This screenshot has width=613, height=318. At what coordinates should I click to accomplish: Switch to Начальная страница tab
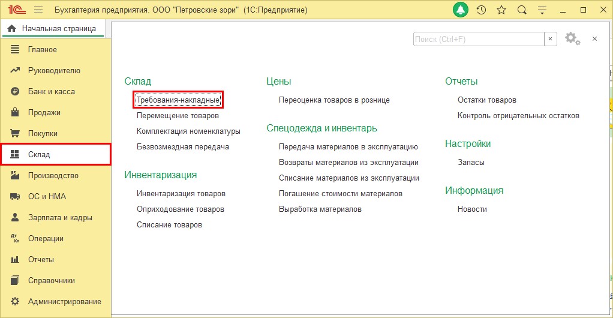click(53, 29)
